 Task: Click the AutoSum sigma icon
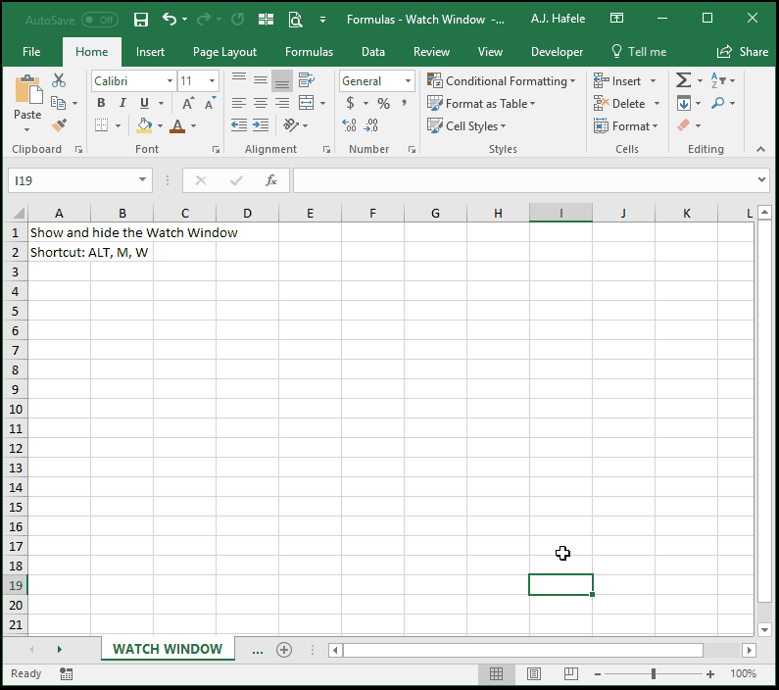point(684,80)
